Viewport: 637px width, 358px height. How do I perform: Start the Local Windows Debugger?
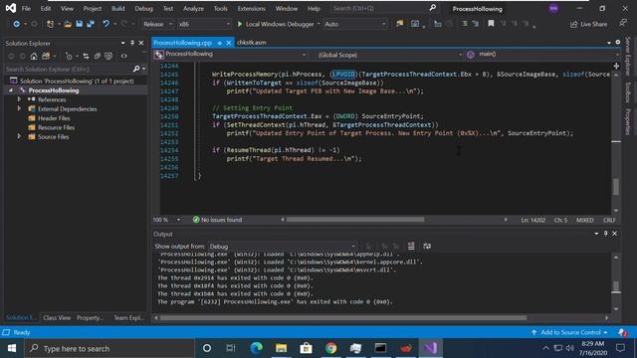pyautogui.click(x=276, y=24)
